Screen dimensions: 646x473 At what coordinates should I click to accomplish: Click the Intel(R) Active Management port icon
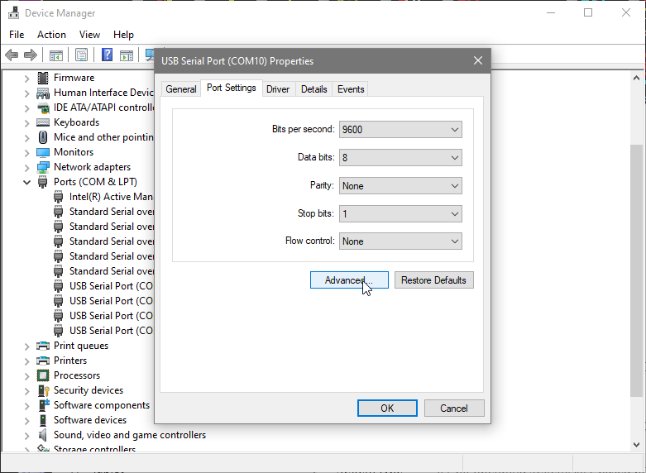pyautogui.click(x=59, y=197)
